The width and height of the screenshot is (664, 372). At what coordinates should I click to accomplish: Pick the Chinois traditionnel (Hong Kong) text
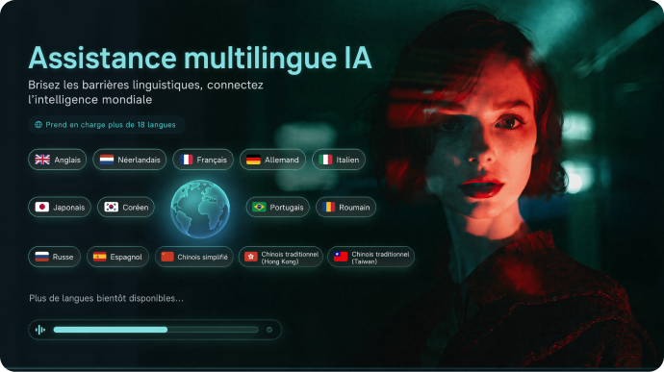click(290, 258)
